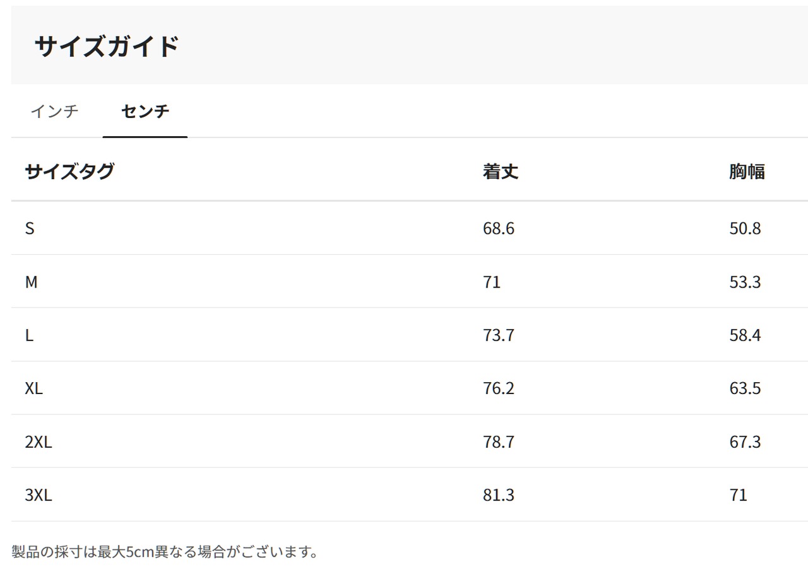Click the 53.3 chest value for M
The height and width of the screenshot is (582, 808).
745,282
